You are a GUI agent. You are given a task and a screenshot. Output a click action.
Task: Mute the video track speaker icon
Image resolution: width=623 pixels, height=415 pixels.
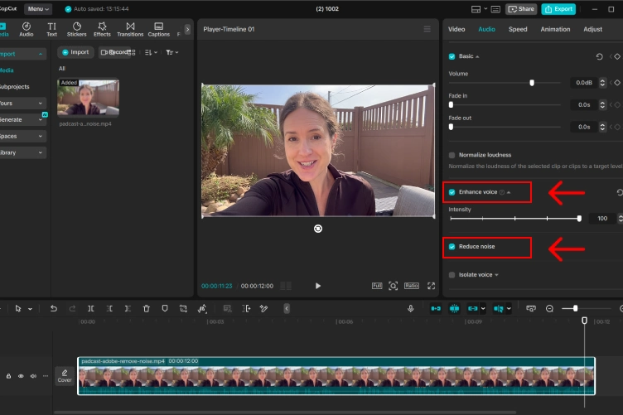tap(33, 376)
